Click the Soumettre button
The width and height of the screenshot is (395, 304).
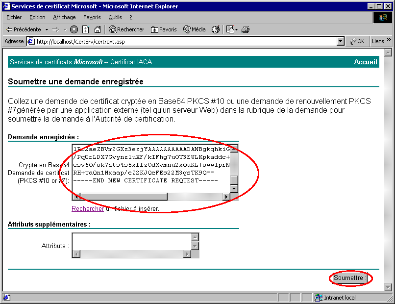(x=350, y=278)
